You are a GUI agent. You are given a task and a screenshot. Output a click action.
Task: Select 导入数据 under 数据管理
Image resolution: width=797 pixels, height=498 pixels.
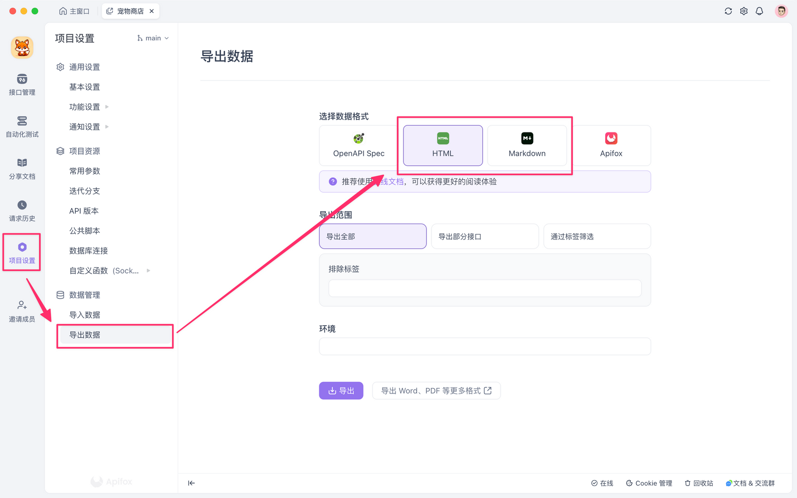[84, 314]
